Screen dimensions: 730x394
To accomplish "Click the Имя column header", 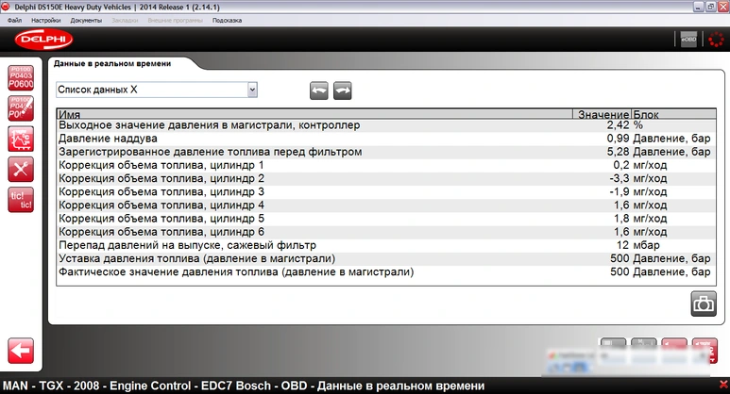I will tap(312, 113).
